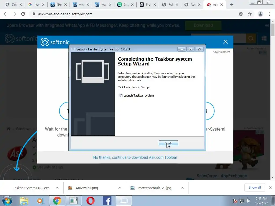Image resolution: width=275 pixels, height=206 pixels.
Task: Close the downloads bar with X
Action: tap(270, 187)
